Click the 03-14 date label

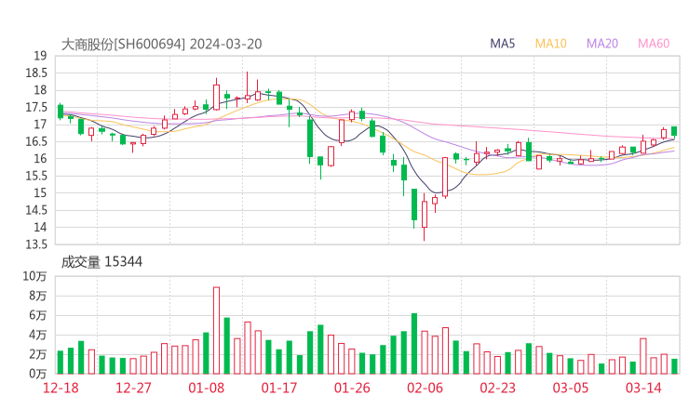pyautogui.click(x=643, y=388)
